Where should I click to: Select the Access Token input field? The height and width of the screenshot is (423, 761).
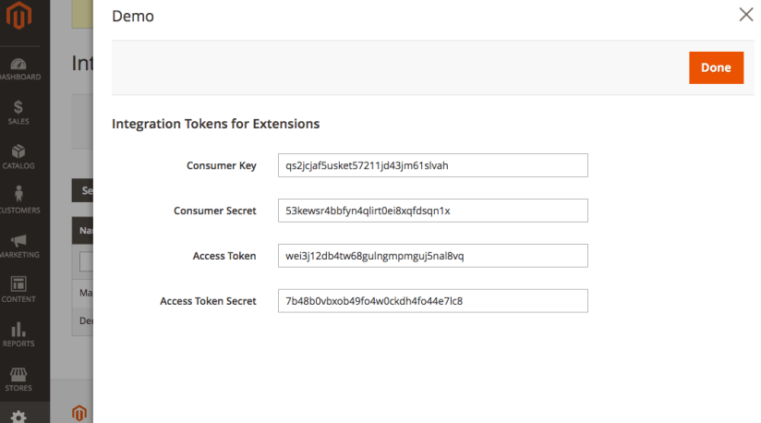pyautogui.click(x=432, y=256)
